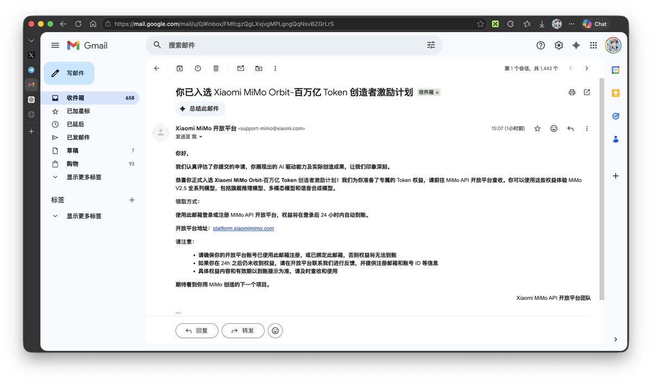Archive this email
This screenshot has height=383, width=652.
180,68
